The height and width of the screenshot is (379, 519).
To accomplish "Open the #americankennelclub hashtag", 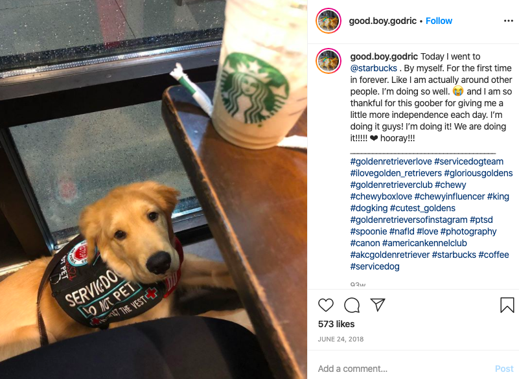I will click(424, 243).
